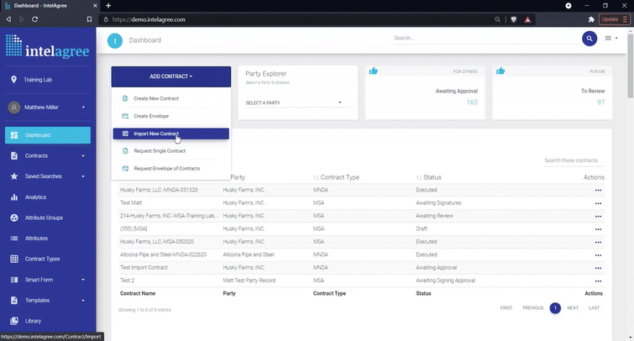Expand the Templates submenu arrow

click(83, 300)
